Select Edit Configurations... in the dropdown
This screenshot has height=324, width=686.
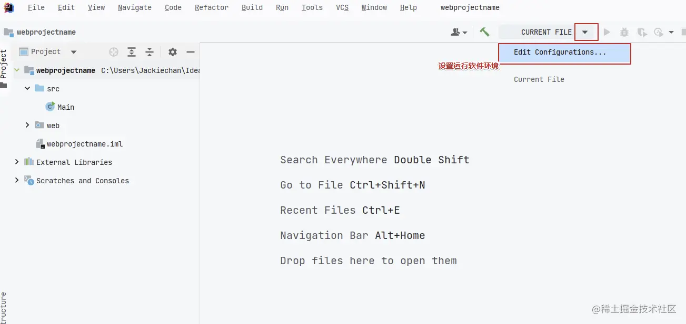click(x=564, y=52)
